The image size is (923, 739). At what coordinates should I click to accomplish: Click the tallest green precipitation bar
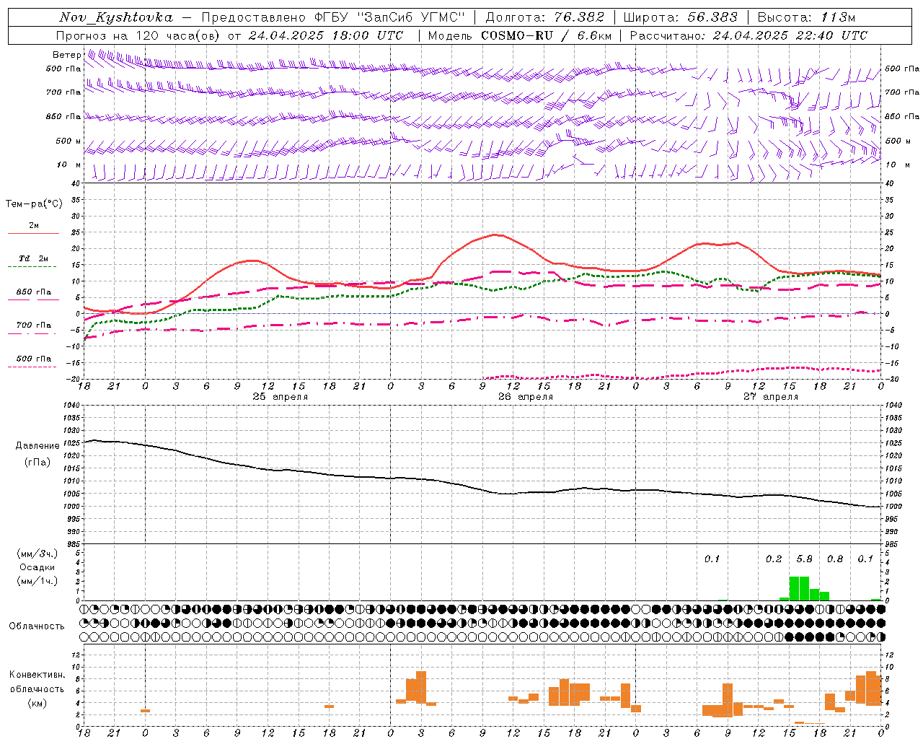point(799,588)
